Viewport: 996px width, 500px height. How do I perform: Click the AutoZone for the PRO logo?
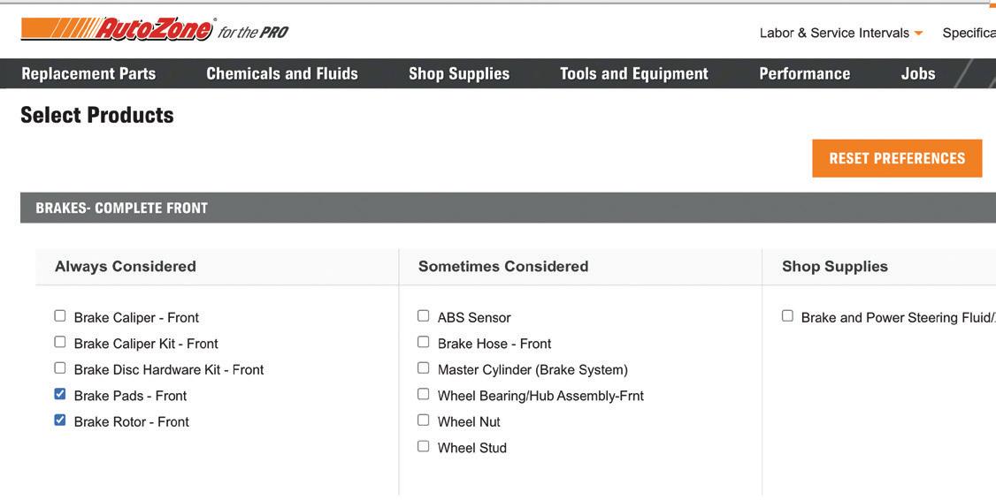(154, 30)
